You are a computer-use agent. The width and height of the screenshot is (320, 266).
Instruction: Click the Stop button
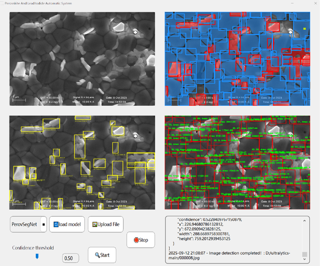[x=141, y=240]
